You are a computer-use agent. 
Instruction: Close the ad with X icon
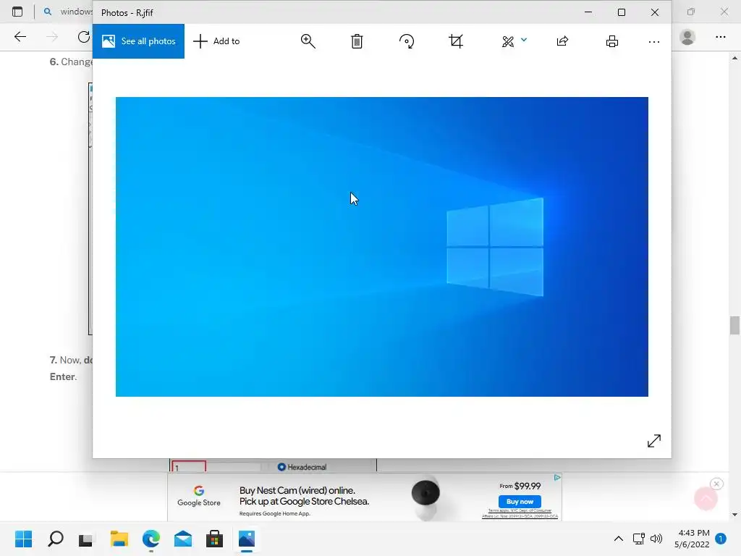(x=716, y=484)
